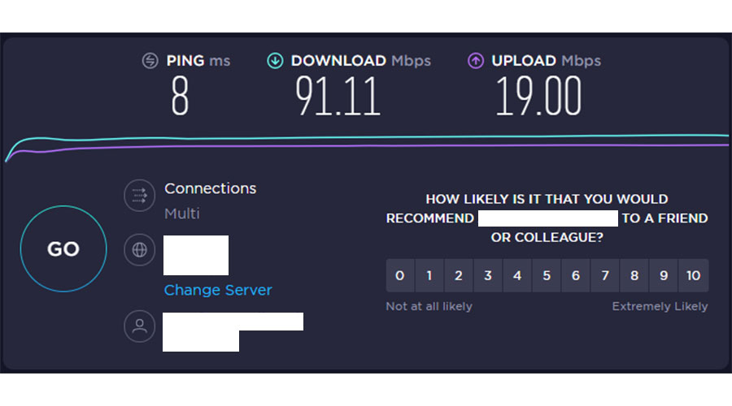The image size is (732, 406).
Task: Open the Change Server link
Action: (x=218, y=290)
